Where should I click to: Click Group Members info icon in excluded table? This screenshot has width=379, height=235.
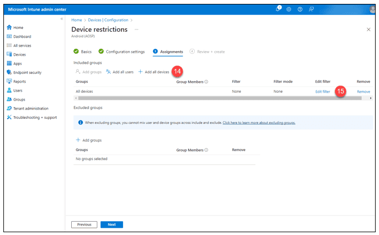coord(206,150)
